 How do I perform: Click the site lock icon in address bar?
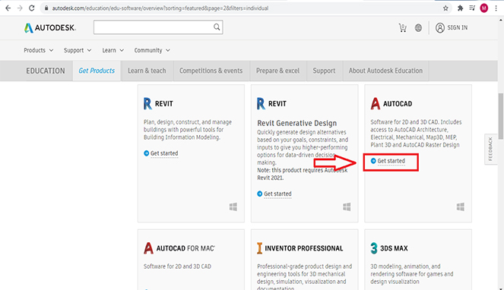pos(46,8)
